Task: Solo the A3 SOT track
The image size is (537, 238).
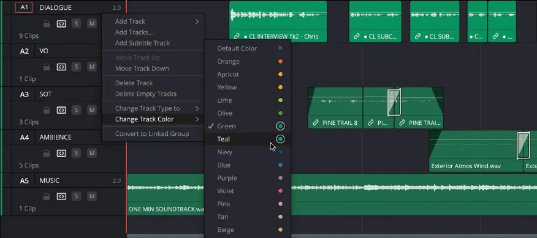Action: (x=77, y=110)
